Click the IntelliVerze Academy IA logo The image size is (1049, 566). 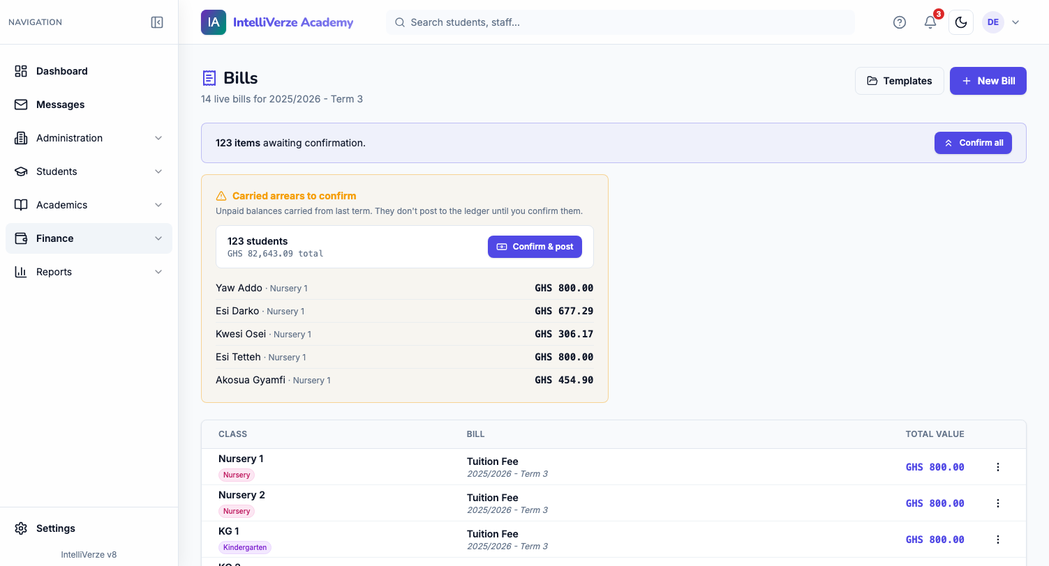pyautogui.click(x=214, y=22)
